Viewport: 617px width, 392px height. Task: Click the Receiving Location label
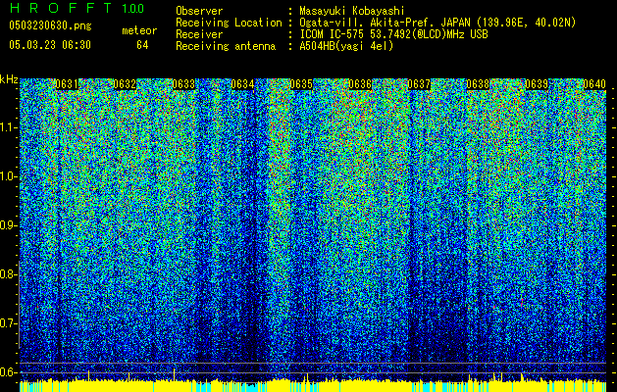229,23
